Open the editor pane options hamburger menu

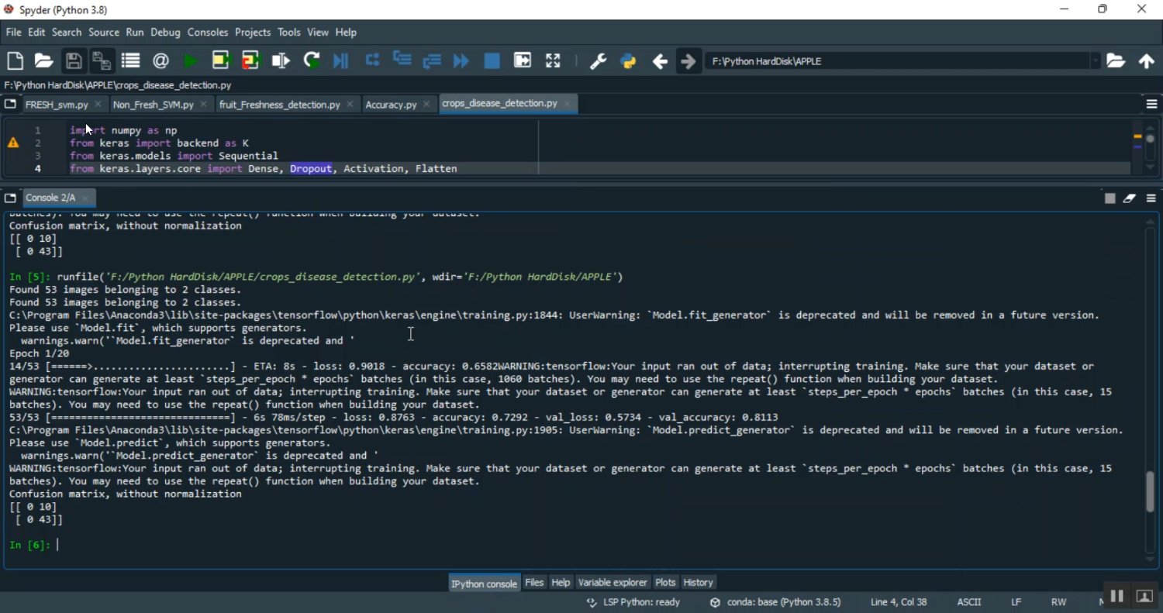pos(1151,104)
